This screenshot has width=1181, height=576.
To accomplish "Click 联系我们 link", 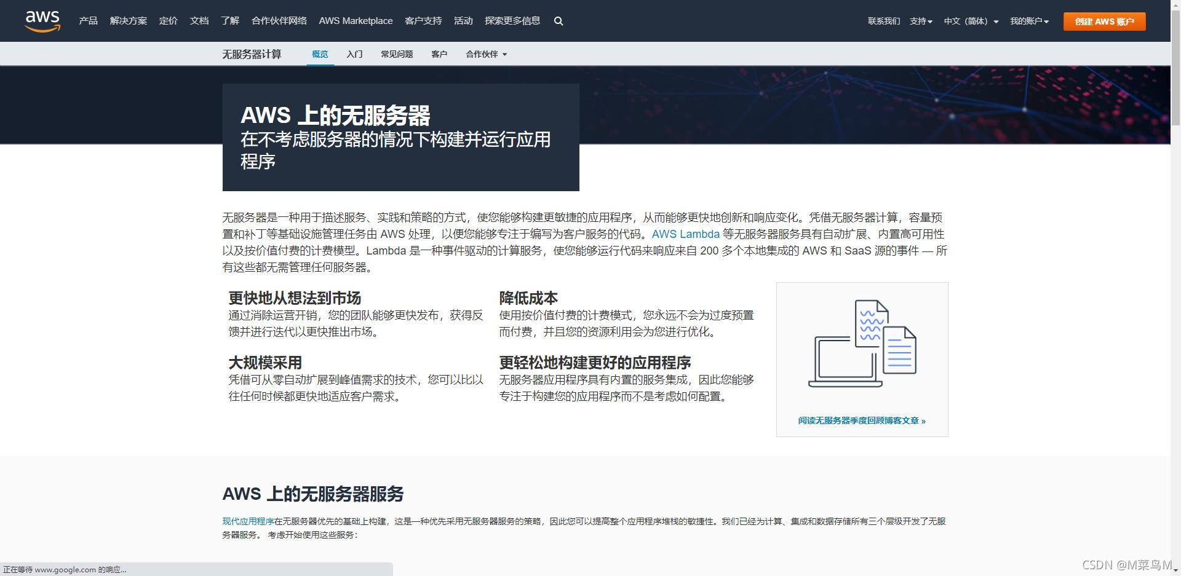I will pos(884,21).
